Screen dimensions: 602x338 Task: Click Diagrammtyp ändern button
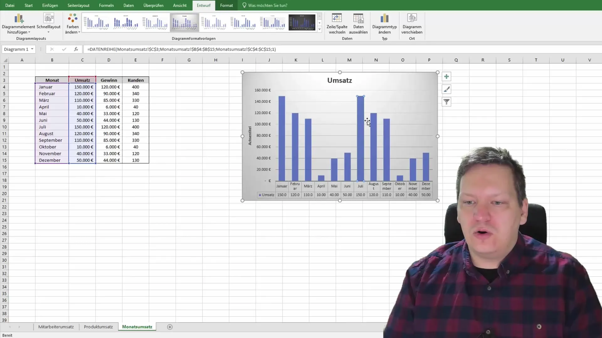tap(384, 24)
